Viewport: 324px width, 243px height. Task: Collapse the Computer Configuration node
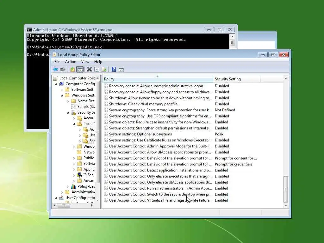coord(56,84)
